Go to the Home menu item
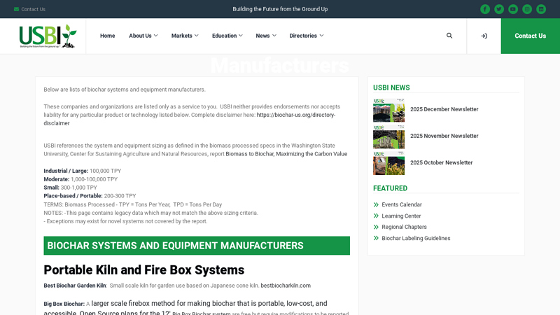Image resolution: width=560 pixels, height=315 pixels. [108, 36]
